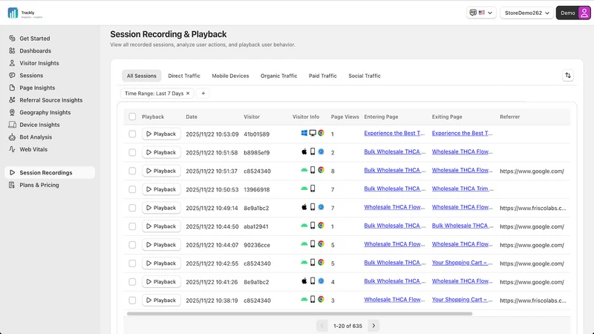
Task: Click the sort arrows icon above the table
Action: coord(568,76)
